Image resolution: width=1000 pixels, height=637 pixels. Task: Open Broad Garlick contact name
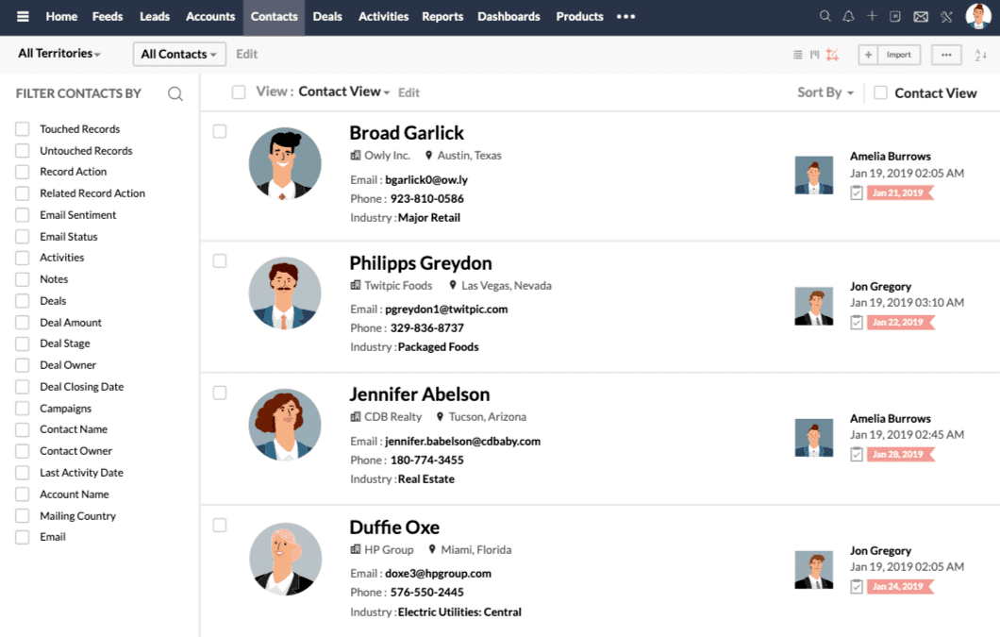pyautogui.click(x=407, y=133)
